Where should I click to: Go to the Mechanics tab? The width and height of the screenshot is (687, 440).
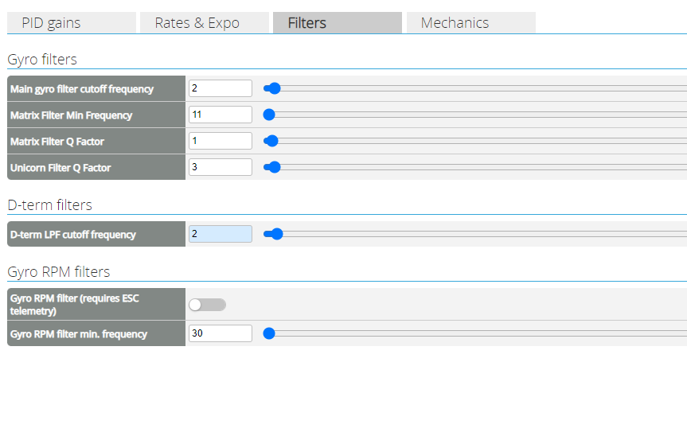[471, 23]
